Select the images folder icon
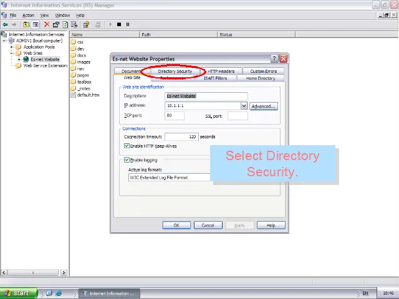399x299 pixels. pos(74,62)
